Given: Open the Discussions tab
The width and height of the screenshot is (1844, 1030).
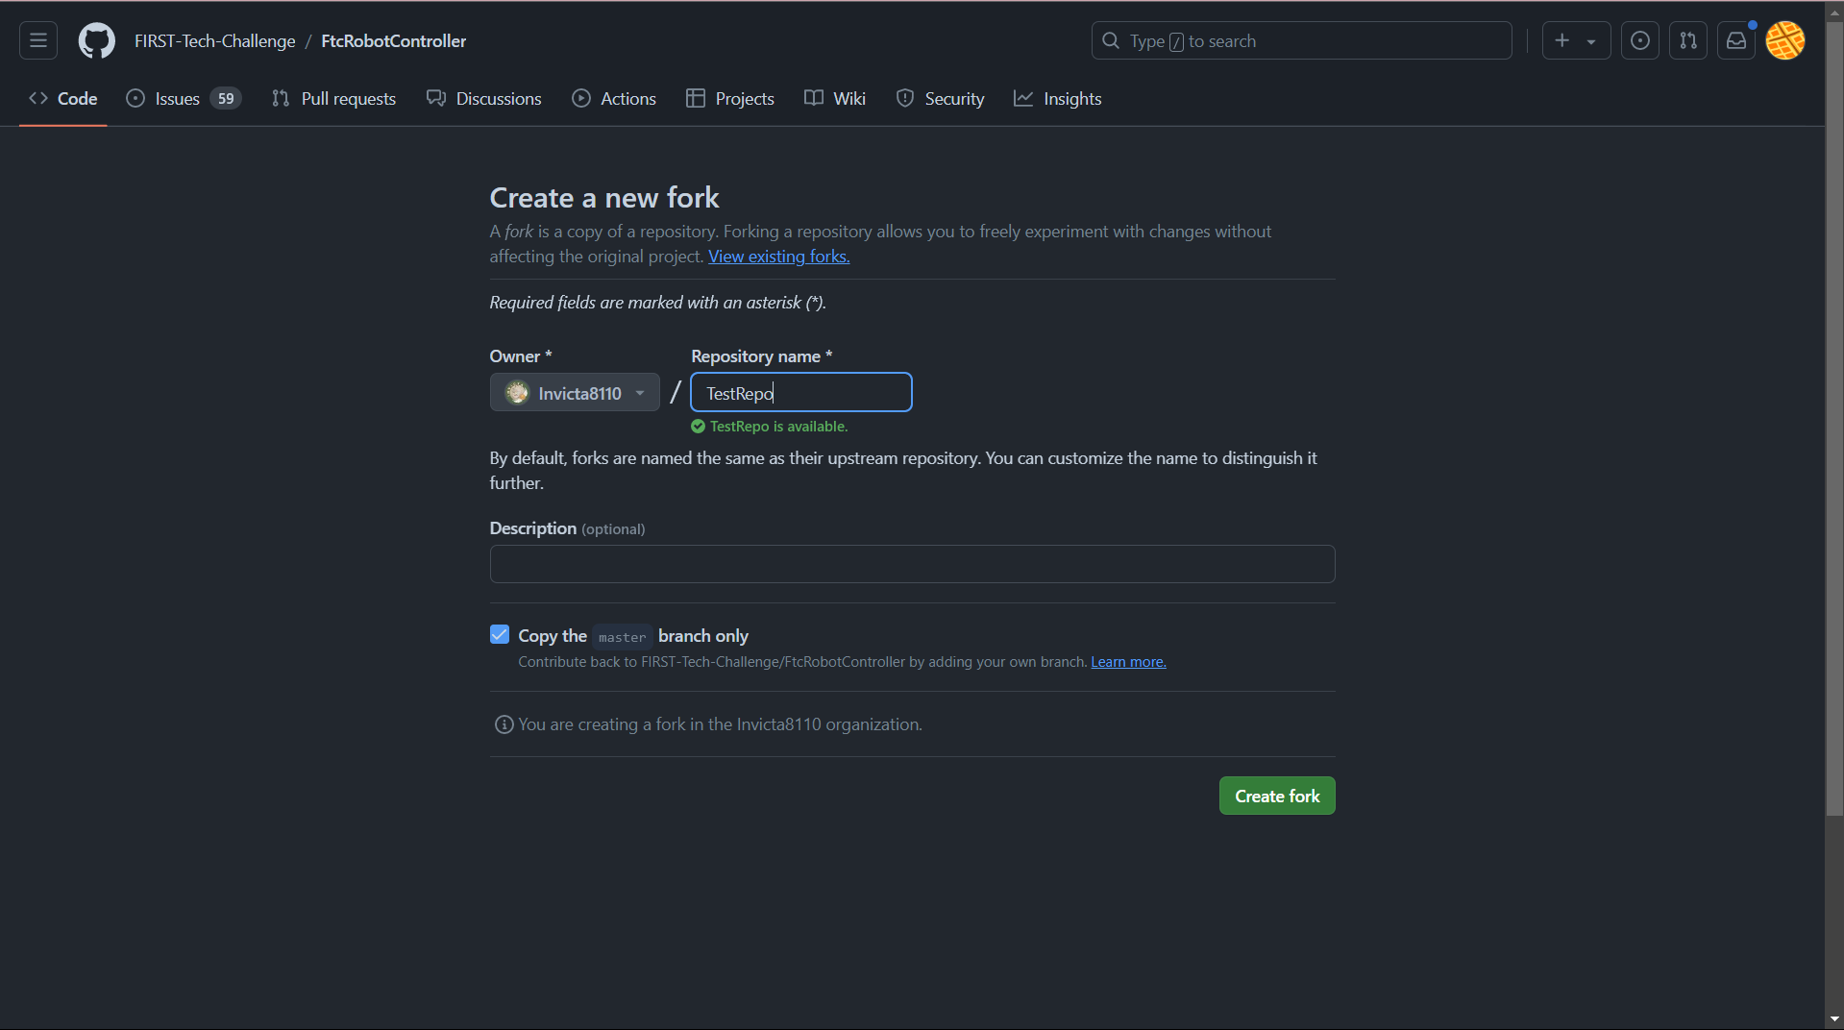Looking at the screenshot, I should (x=484, y=98).
